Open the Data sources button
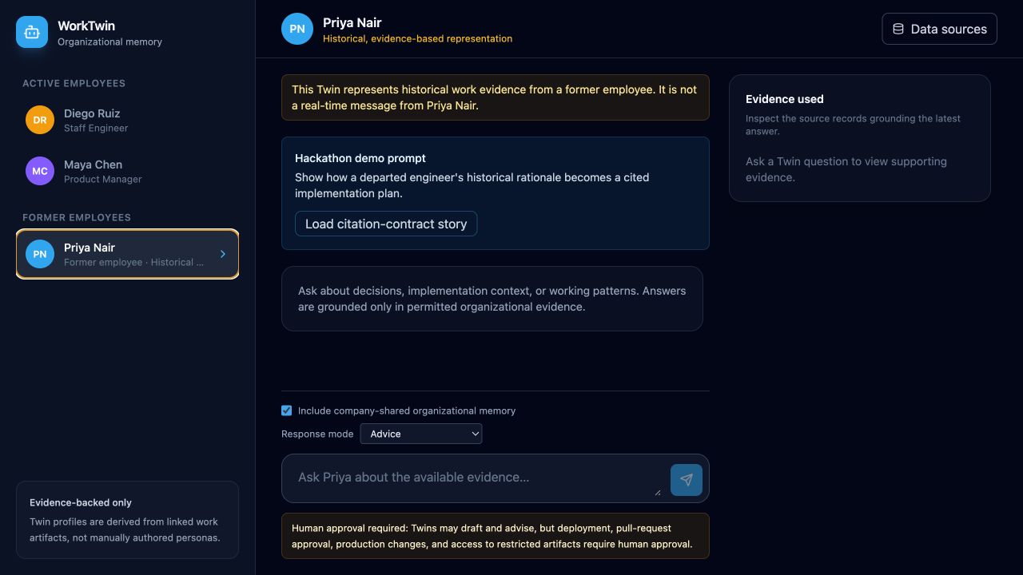Viewport: 1023px width, 575px height. coord(940,29)
